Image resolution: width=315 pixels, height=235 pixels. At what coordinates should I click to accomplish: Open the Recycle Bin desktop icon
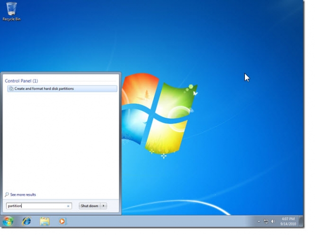click(x=12, y=12)
